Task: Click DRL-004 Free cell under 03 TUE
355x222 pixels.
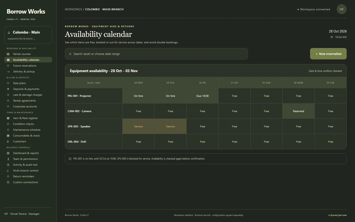Action: [x=331, y=142]
